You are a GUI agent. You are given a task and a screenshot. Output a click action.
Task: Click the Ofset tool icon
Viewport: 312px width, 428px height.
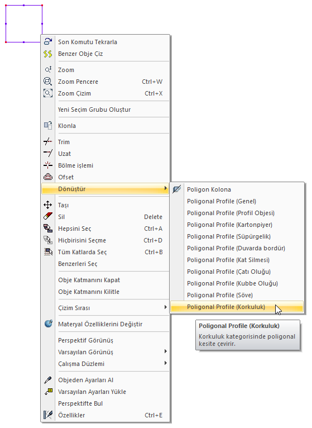pos(48,177)
